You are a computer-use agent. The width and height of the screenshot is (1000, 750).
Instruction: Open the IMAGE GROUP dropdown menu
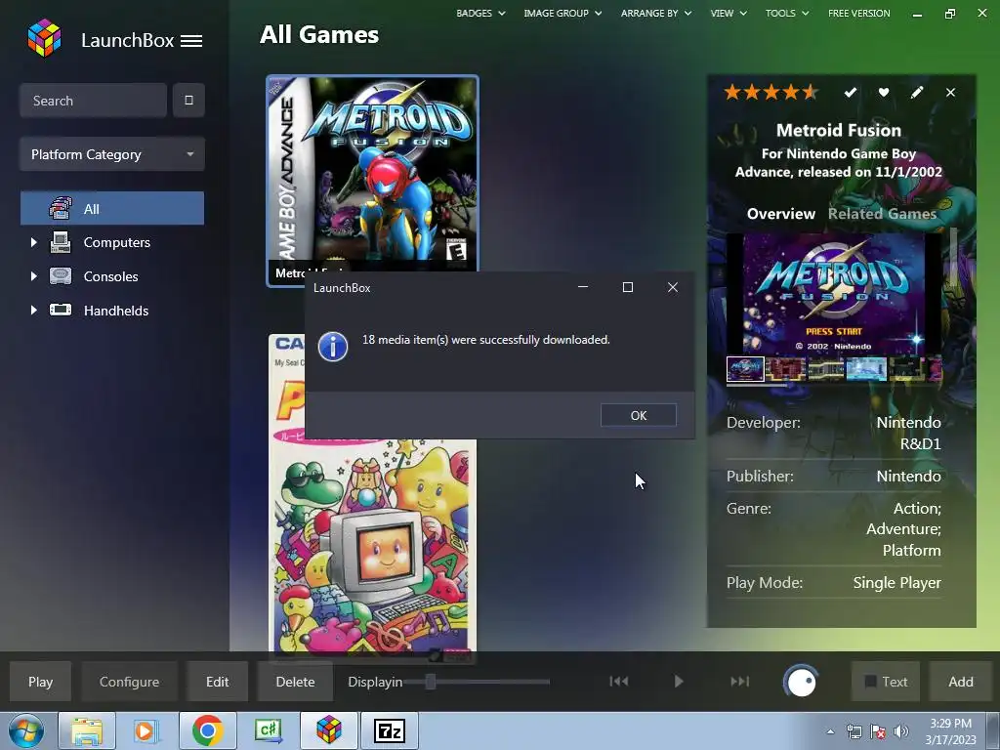(x=562, y=13)
